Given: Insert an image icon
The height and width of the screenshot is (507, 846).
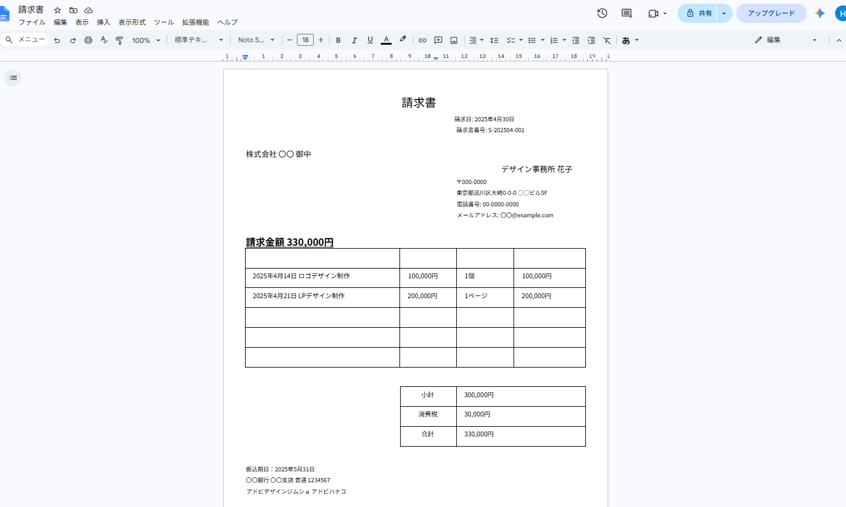Looking at the screenshot, I should pos(454,40).
